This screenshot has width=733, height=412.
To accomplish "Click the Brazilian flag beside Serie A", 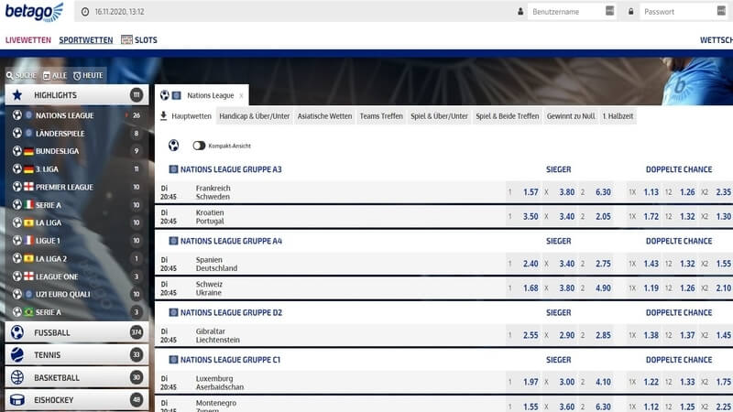I will click(x=29, y=312).
